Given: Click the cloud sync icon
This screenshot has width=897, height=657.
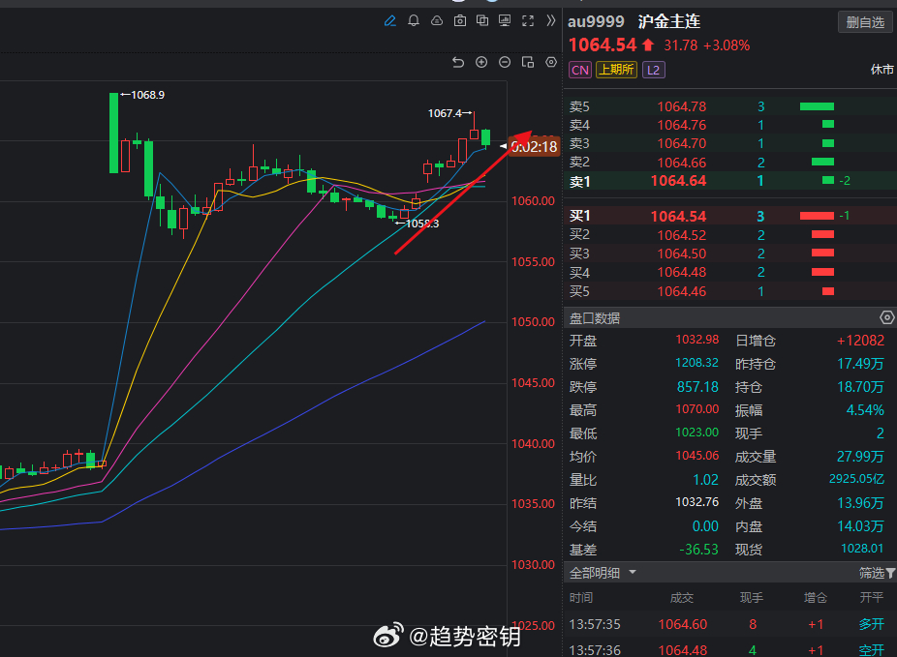Looking at the screenshot, I should click(437, 20).
